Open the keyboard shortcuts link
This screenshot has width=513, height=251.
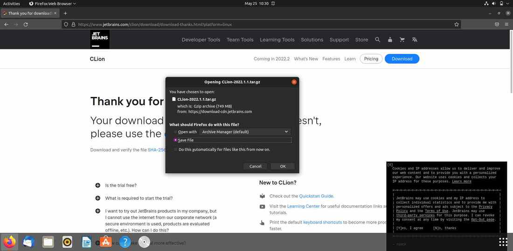(323, 222)
